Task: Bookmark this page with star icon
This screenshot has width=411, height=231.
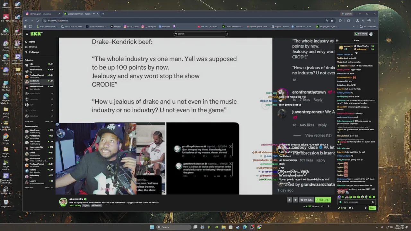Action: (332, 21)
